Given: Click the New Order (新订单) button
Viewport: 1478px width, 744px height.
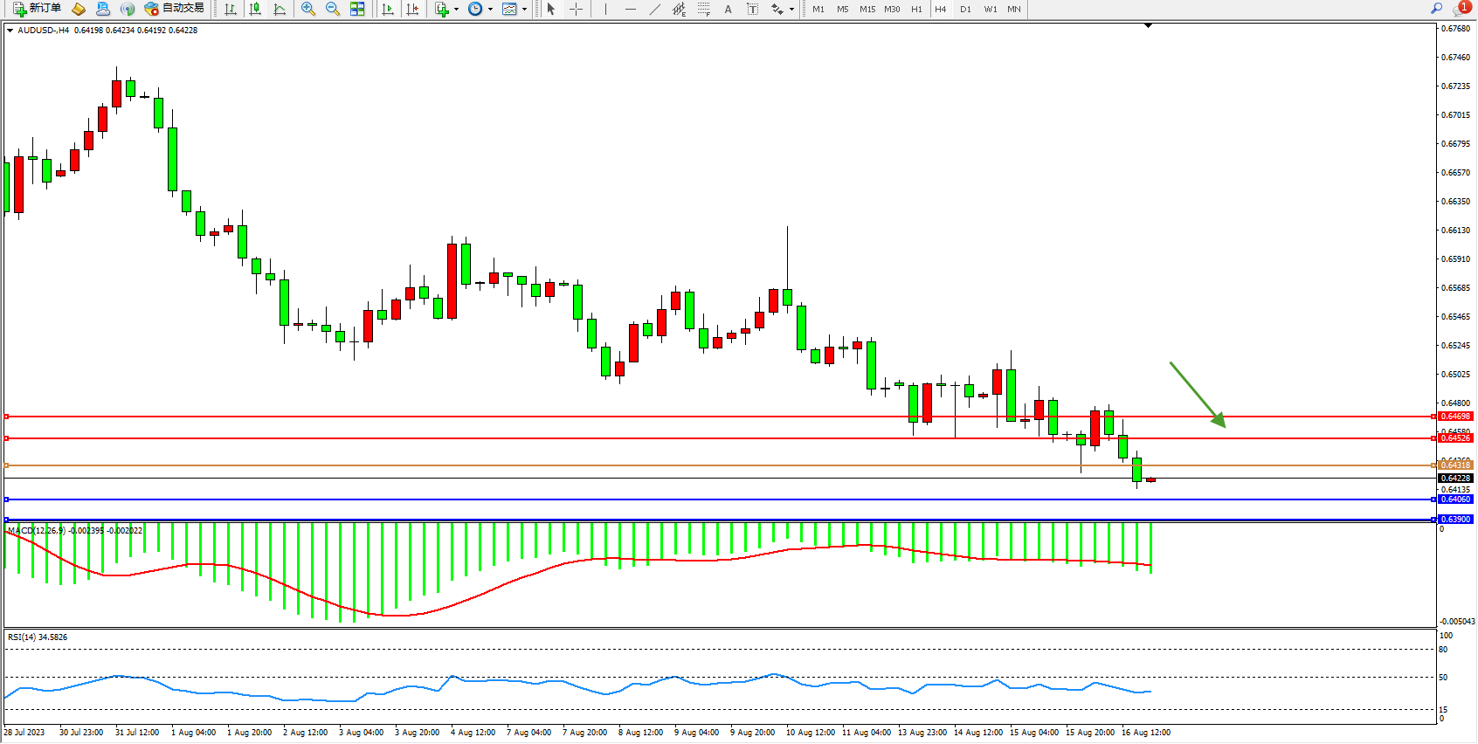Looking at the screenshot, I should pos(37,9).
